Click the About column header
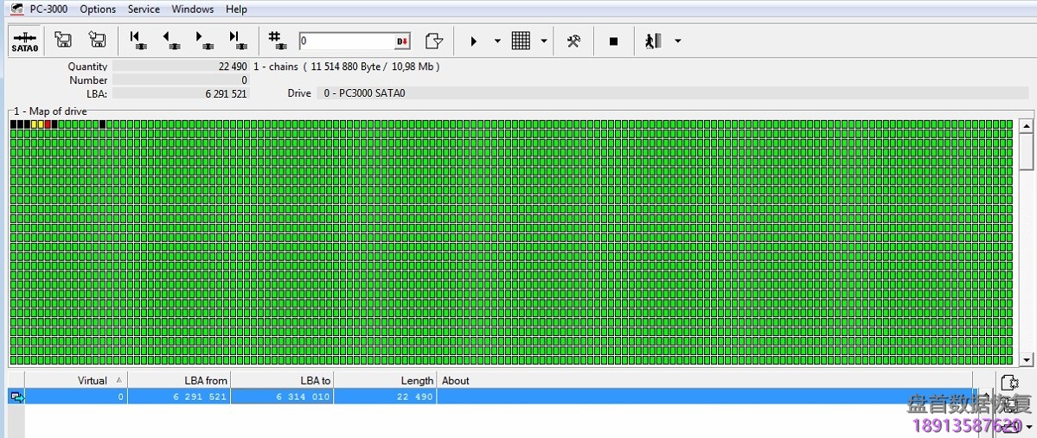 704,380
